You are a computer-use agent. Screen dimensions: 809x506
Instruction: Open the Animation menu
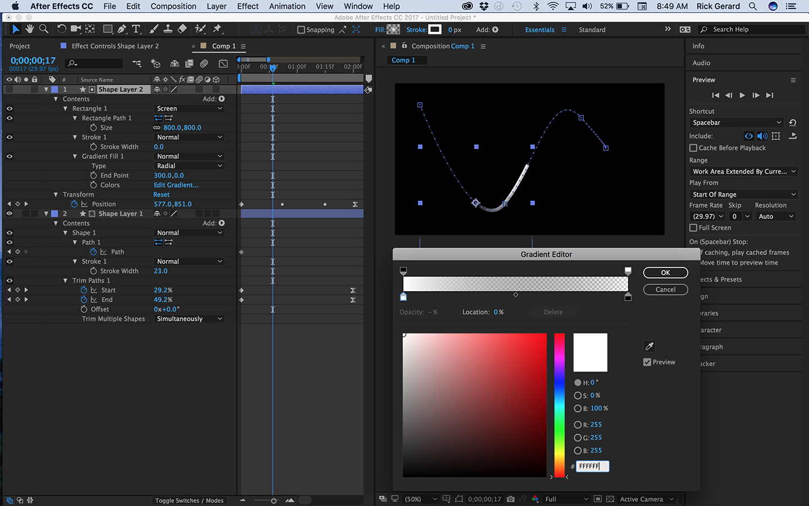pyautogui.click(x=287, y=6)
